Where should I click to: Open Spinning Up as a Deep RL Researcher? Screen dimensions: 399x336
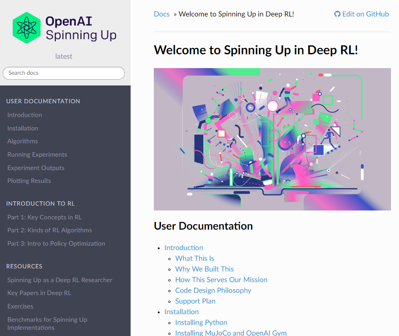(60, 280)
